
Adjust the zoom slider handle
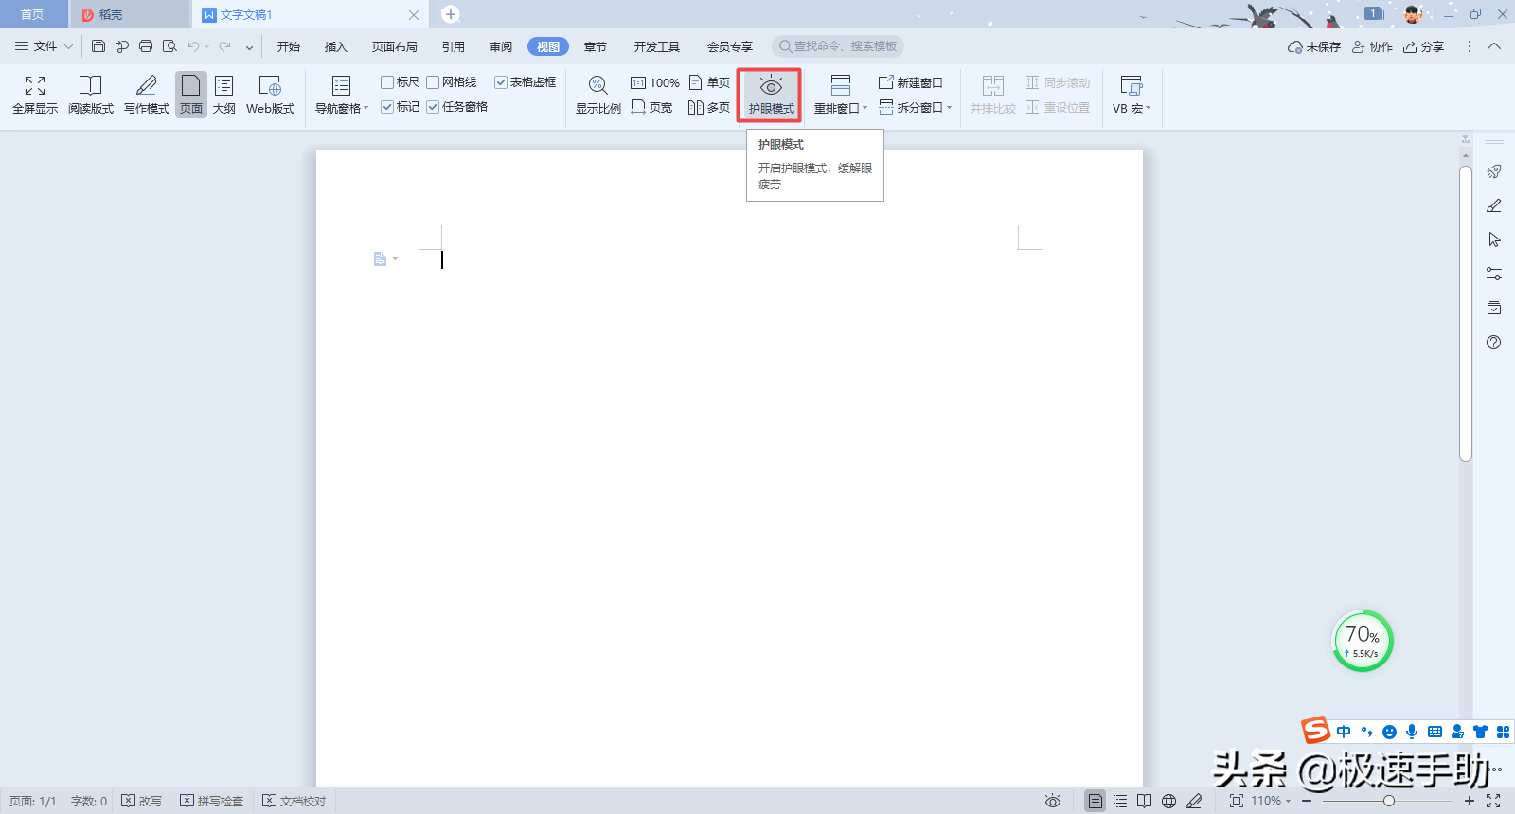[x=1389, y=801]
